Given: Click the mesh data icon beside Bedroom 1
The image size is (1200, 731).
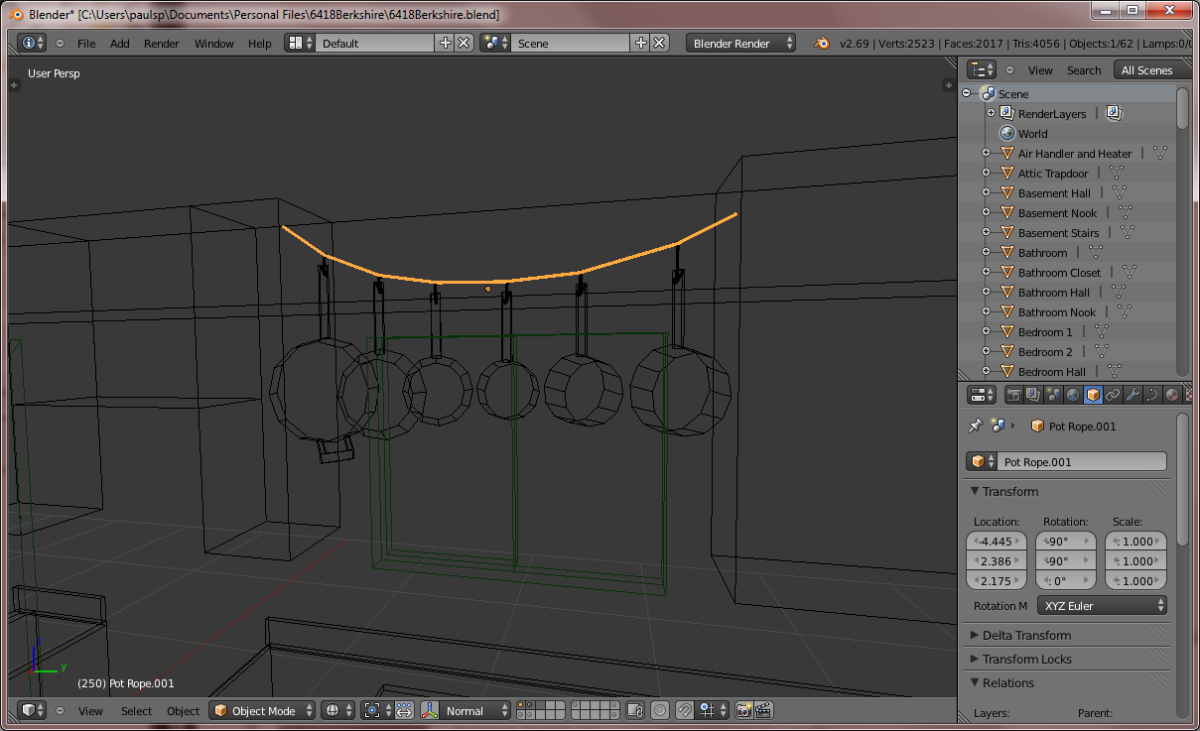Looking at the screenshot, I should [1101, 331].
